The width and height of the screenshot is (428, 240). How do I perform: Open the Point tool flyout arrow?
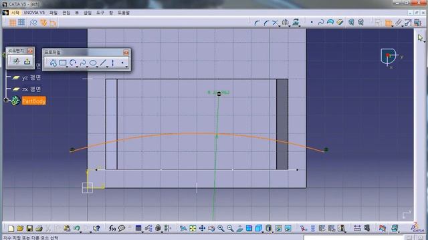pyautogui.click(x=126, y=67)
